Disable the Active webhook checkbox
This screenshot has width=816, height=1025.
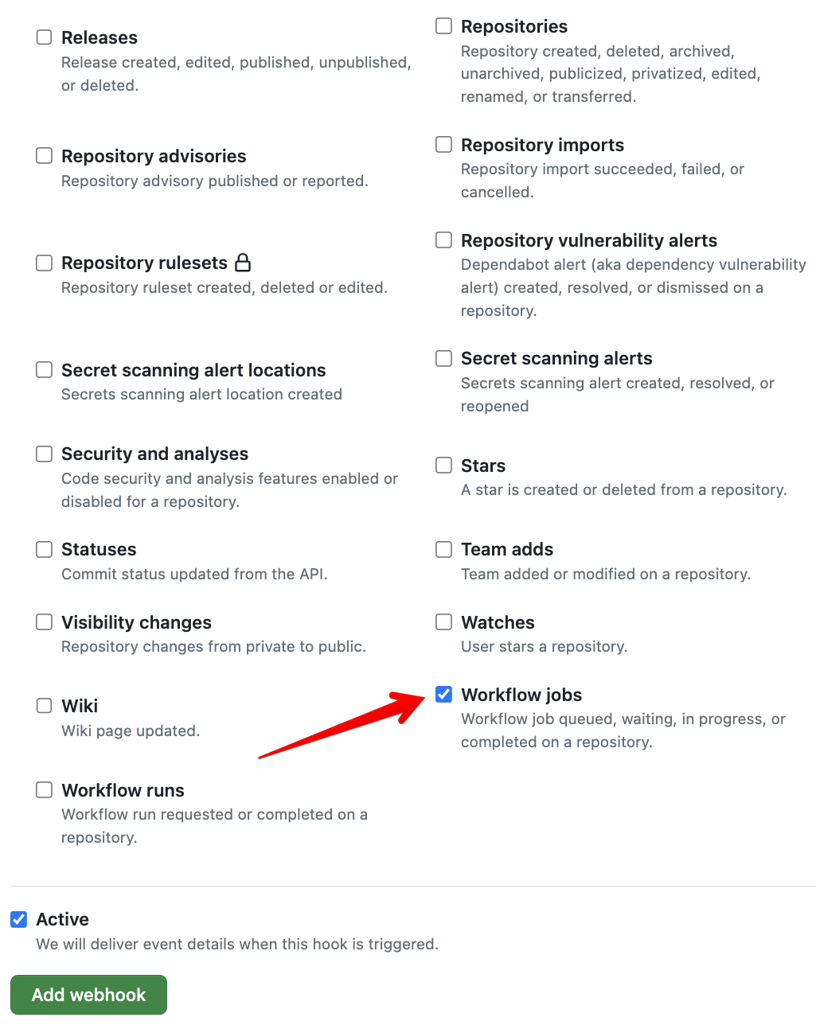click(19, 919)
